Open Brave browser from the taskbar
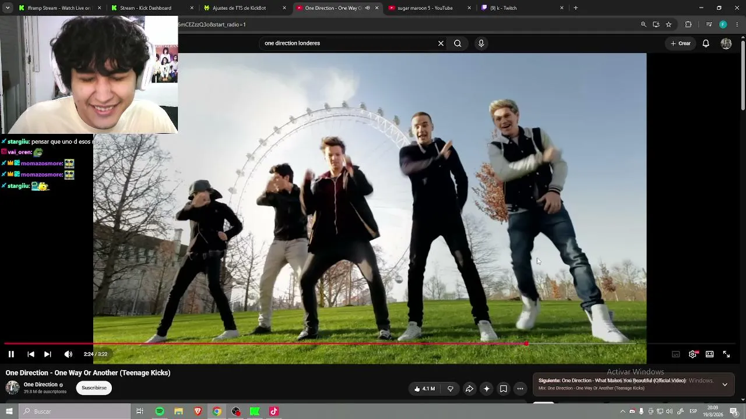The height and width of the screenshot is (419, 746). (x=198, y=411)
